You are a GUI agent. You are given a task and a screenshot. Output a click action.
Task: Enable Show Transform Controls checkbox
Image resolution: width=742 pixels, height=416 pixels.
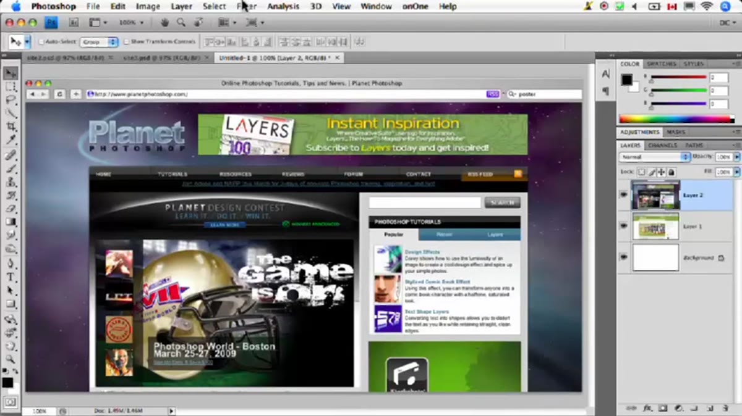tap(127, 42)
